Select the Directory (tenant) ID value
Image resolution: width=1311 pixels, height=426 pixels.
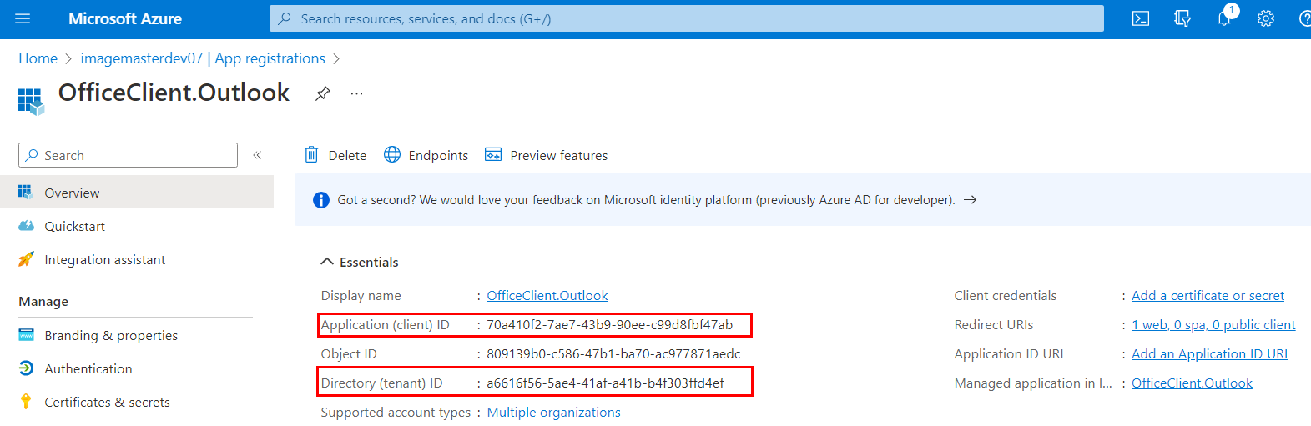click(x=605, y=383)
